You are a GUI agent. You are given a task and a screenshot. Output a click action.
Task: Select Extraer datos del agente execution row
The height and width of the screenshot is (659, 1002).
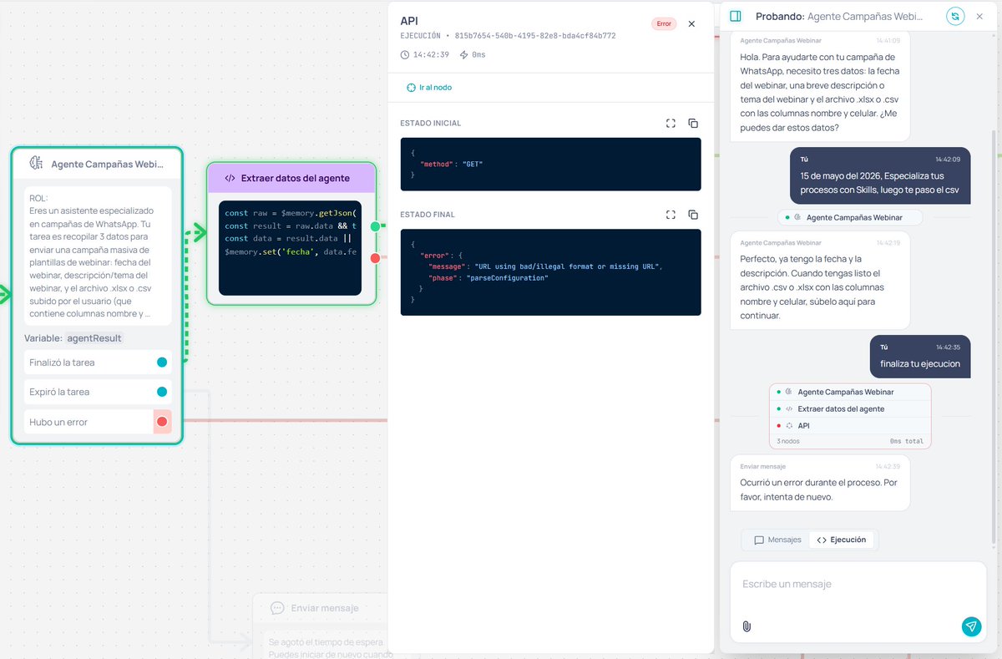pos(849,408)
